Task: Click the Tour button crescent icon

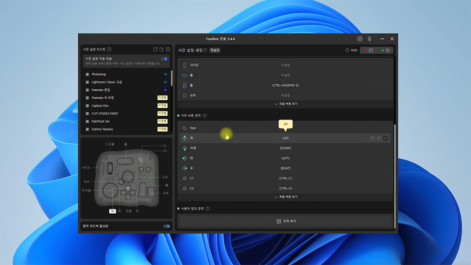Action: point(185,128)
